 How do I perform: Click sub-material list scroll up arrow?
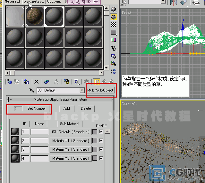coord(107,131)
